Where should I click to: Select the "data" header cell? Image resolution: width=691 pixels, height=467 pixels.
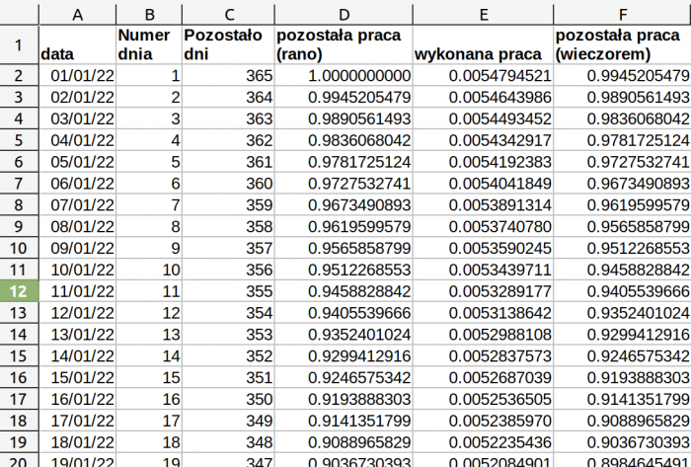coord(78,45)
